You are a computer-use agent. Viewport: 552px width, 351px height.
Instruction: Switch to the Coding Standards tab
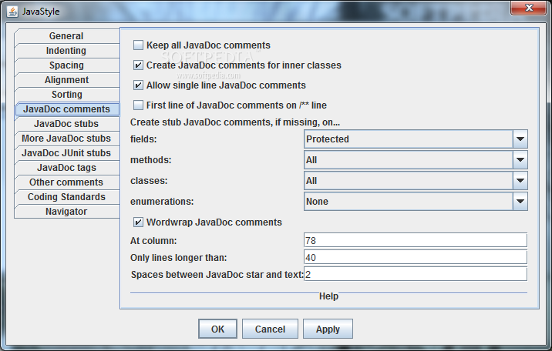click(66, 197)
